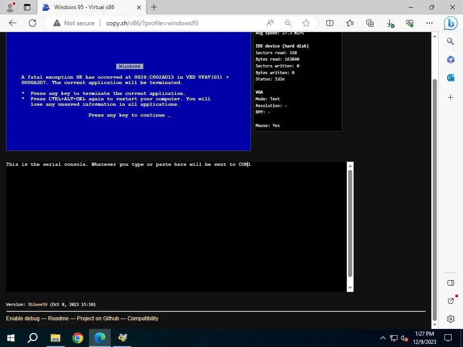Screen dimensions: 463x347
Task: Click serial console scrollbar up arrow
Action: pos(350,166)
